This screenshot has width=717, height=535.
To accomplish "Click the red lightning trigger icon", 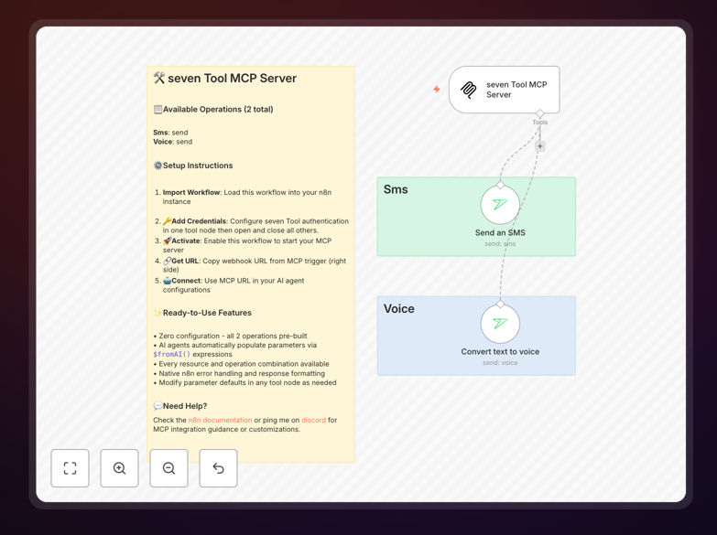I will tap(437, 89).
